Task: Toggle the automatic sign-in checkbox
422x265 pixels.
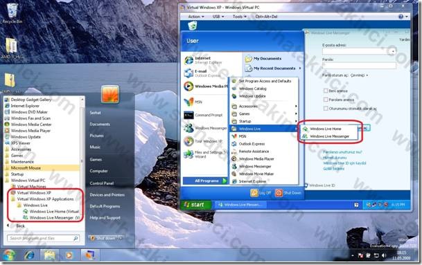Action: click(x=326, y=109)
